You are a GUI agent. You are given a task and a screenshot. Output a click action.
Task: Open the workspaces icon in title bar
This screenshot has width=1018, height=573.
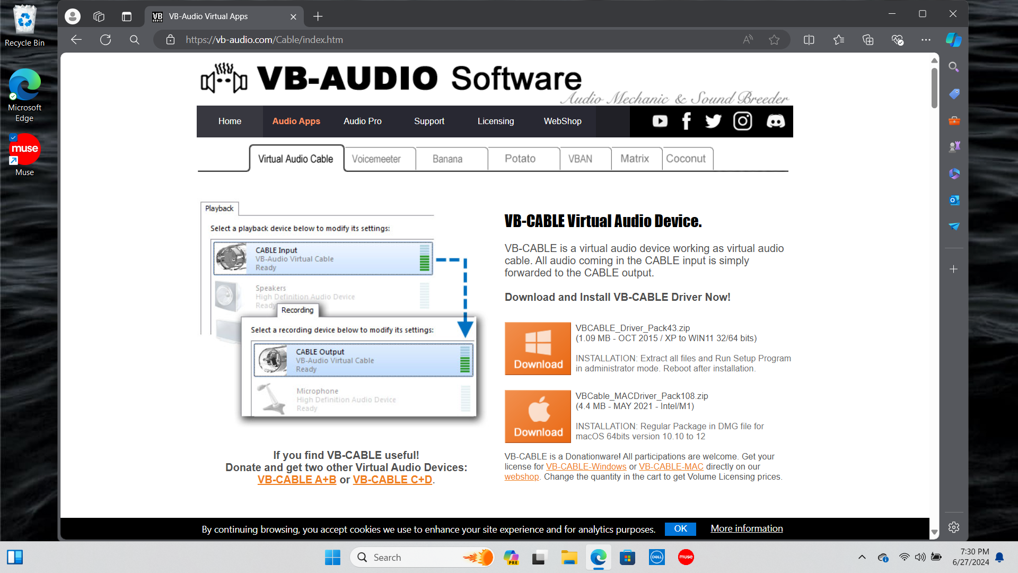(x=99, y=16)
